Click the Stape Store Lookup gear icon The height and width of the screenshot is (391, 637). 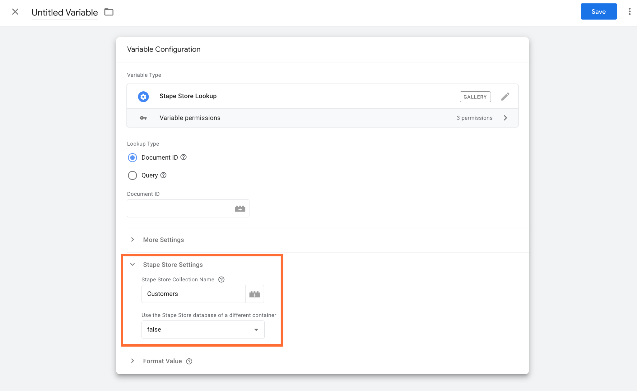[143, 97]
